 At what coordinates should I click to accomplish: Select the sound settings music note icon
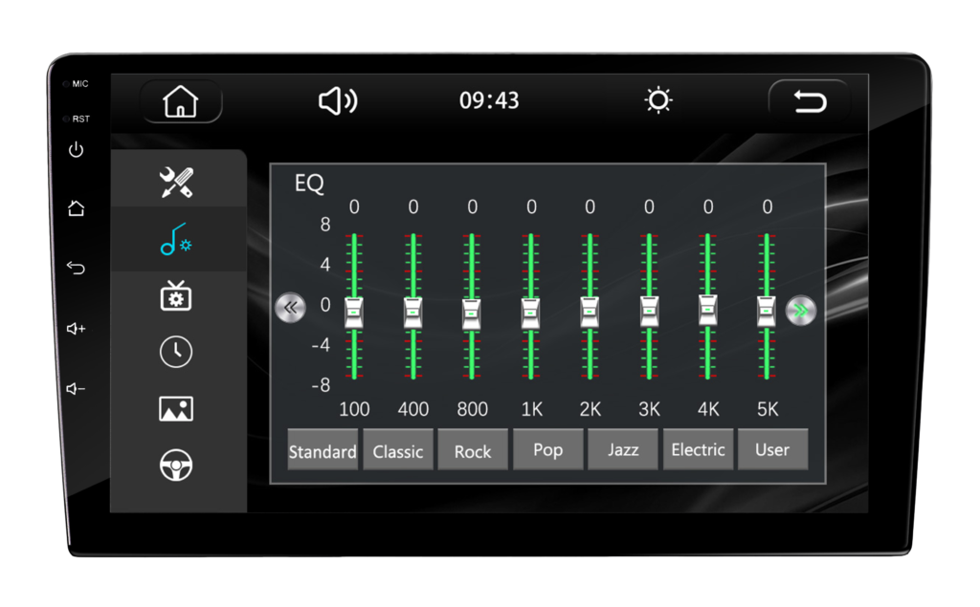pos(176,239)
